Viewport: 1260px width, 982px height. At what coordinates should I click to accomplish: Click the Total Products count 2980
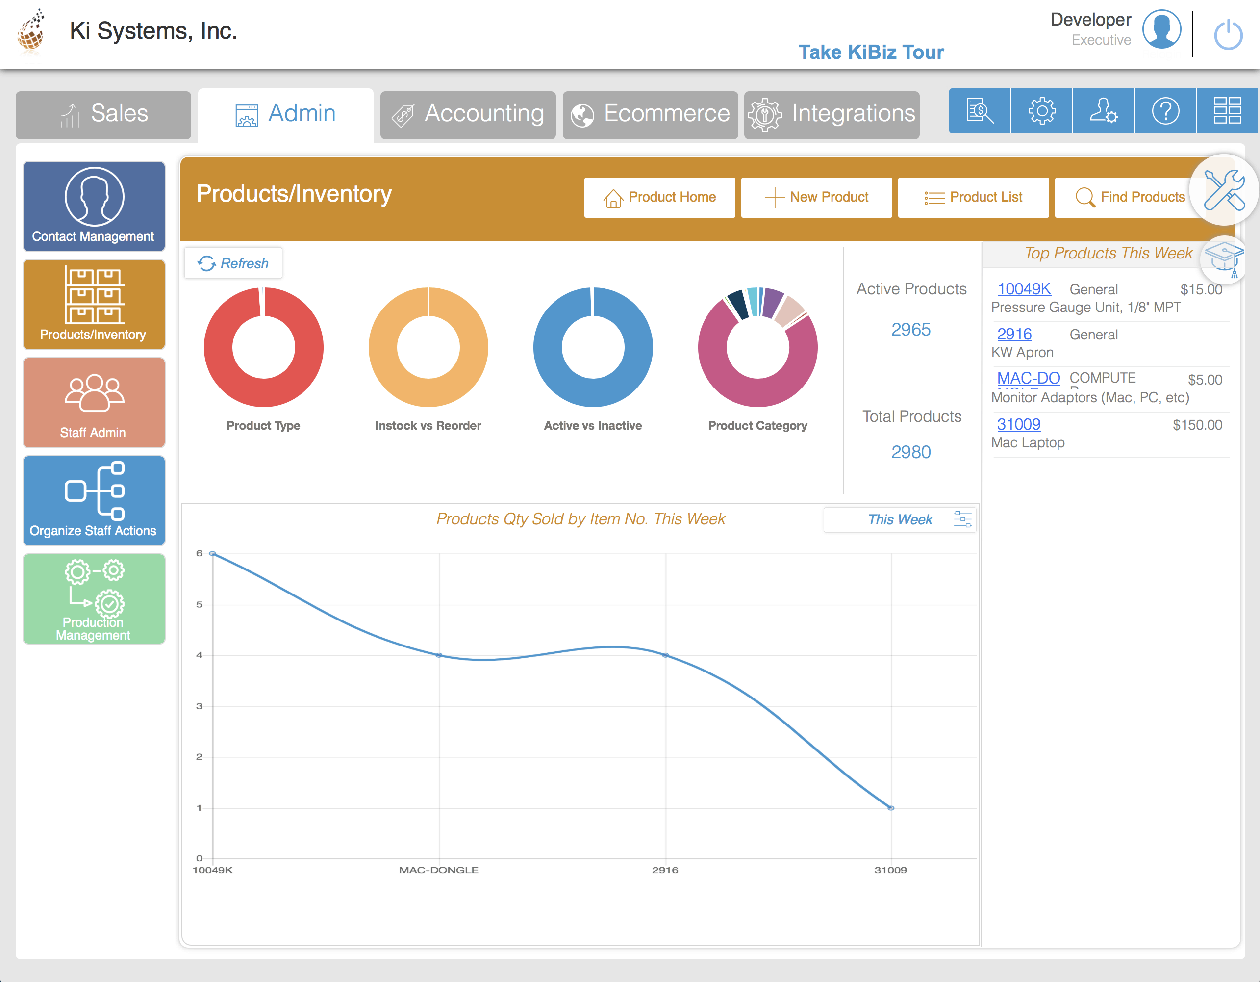coord(911,452)
